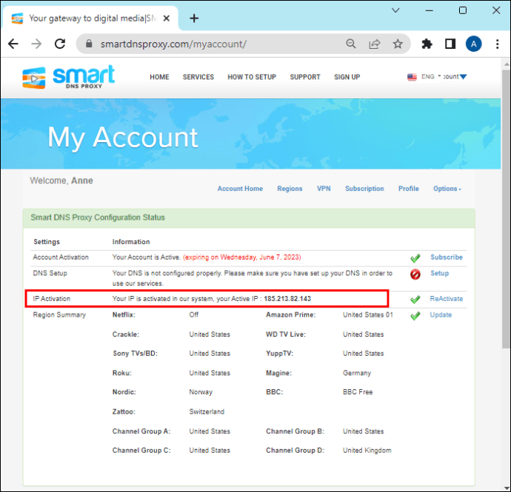Click the red DNS Setup error icon
This screenshot has width=511, height=492.
(415, 274)
